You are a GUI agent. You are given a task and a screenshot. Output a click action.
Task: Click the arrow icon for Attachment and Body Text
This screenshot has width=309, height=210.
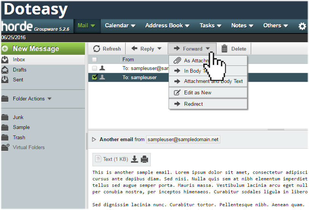[177, 81]
